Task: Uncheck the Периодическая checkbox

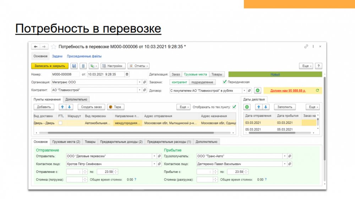Action: point(225,82)
